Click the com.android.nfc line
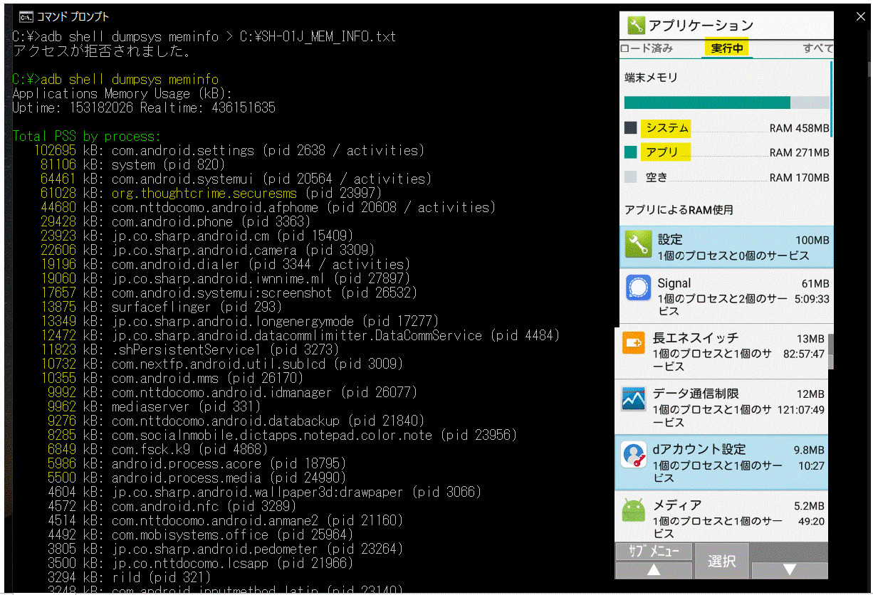The image size is (873, 595). [x=172, y=506]
